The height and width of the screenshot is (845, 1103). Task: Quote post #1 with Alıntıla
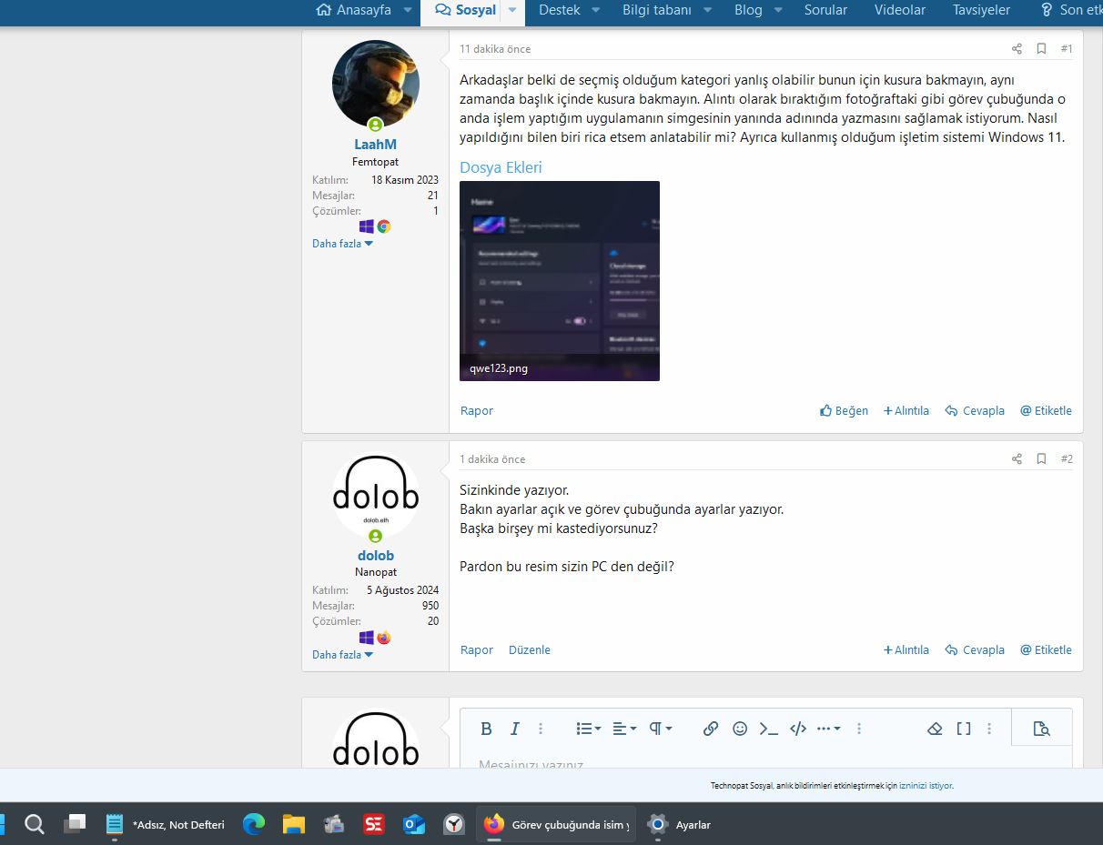pos(906,411)
